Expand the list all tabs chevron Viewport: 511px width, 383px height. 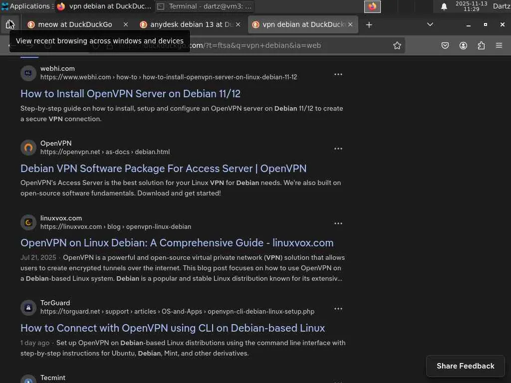pyautogui.click(x=430, y=24)
